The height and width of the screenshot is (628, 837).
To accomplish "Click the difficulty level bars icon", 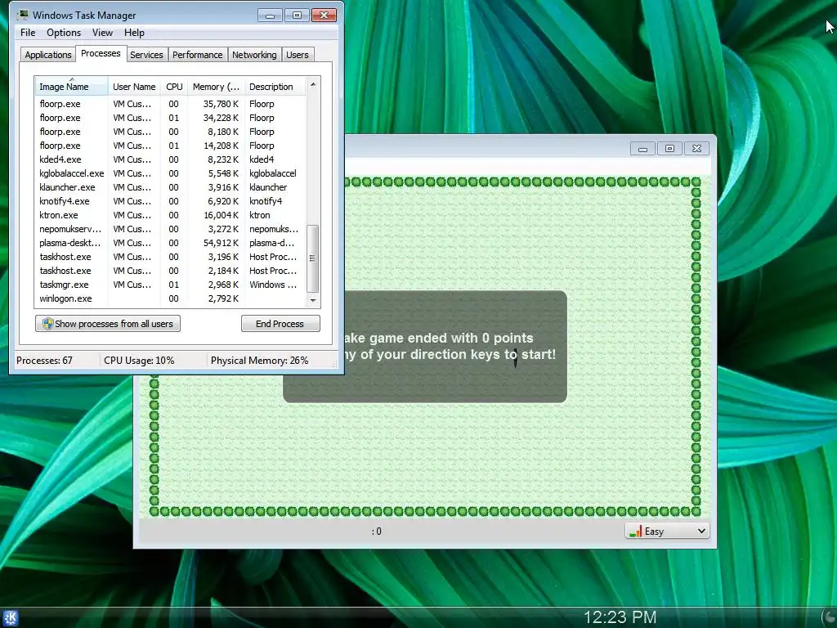I will point(635,532).
